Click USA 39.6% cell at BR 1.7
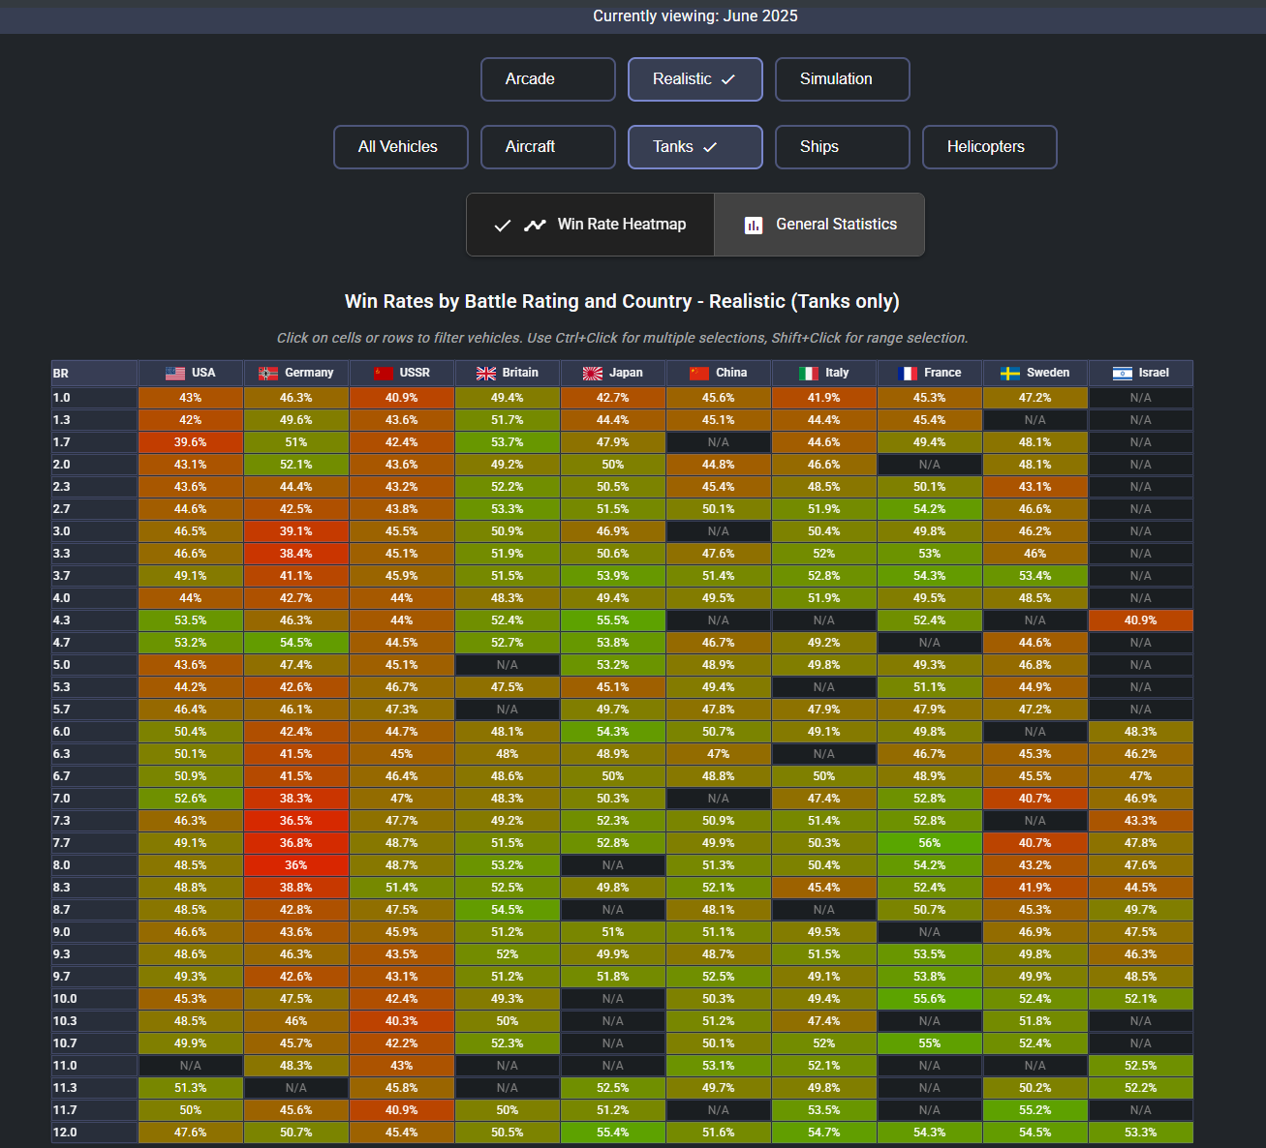Screen dimensions: 1266x1148 click(x=190, y=442)
